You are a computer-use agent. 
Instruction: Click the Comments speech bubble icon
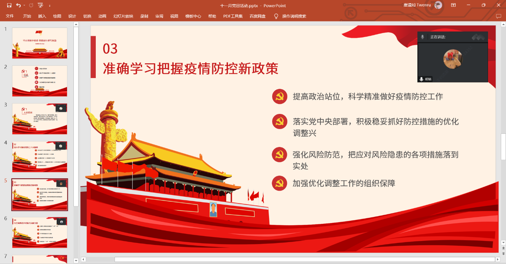(x=498, y=16)
